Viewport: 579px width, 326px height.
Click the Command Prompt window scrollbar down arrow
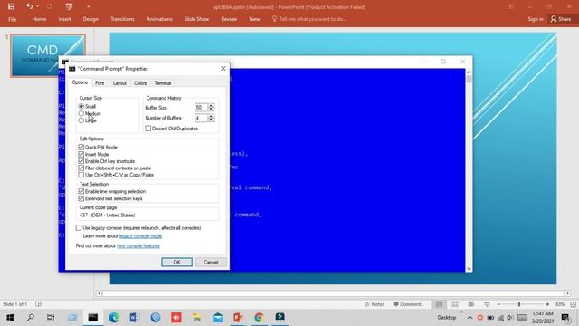[x=469, y=269]
